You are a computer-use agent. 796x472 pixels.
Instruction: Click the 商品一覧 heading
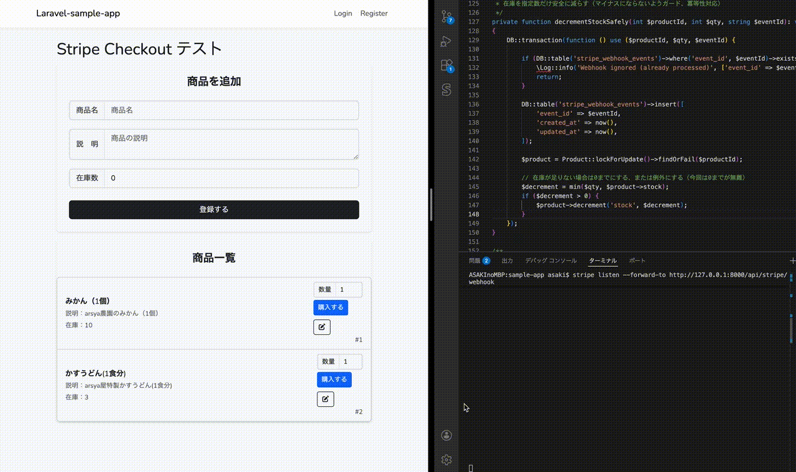[x=214, y=258]
